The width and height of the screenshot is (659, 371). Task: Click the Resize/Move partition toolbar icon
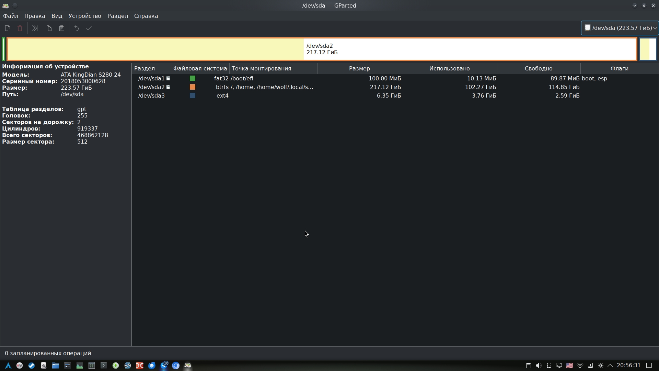(35, 29)
